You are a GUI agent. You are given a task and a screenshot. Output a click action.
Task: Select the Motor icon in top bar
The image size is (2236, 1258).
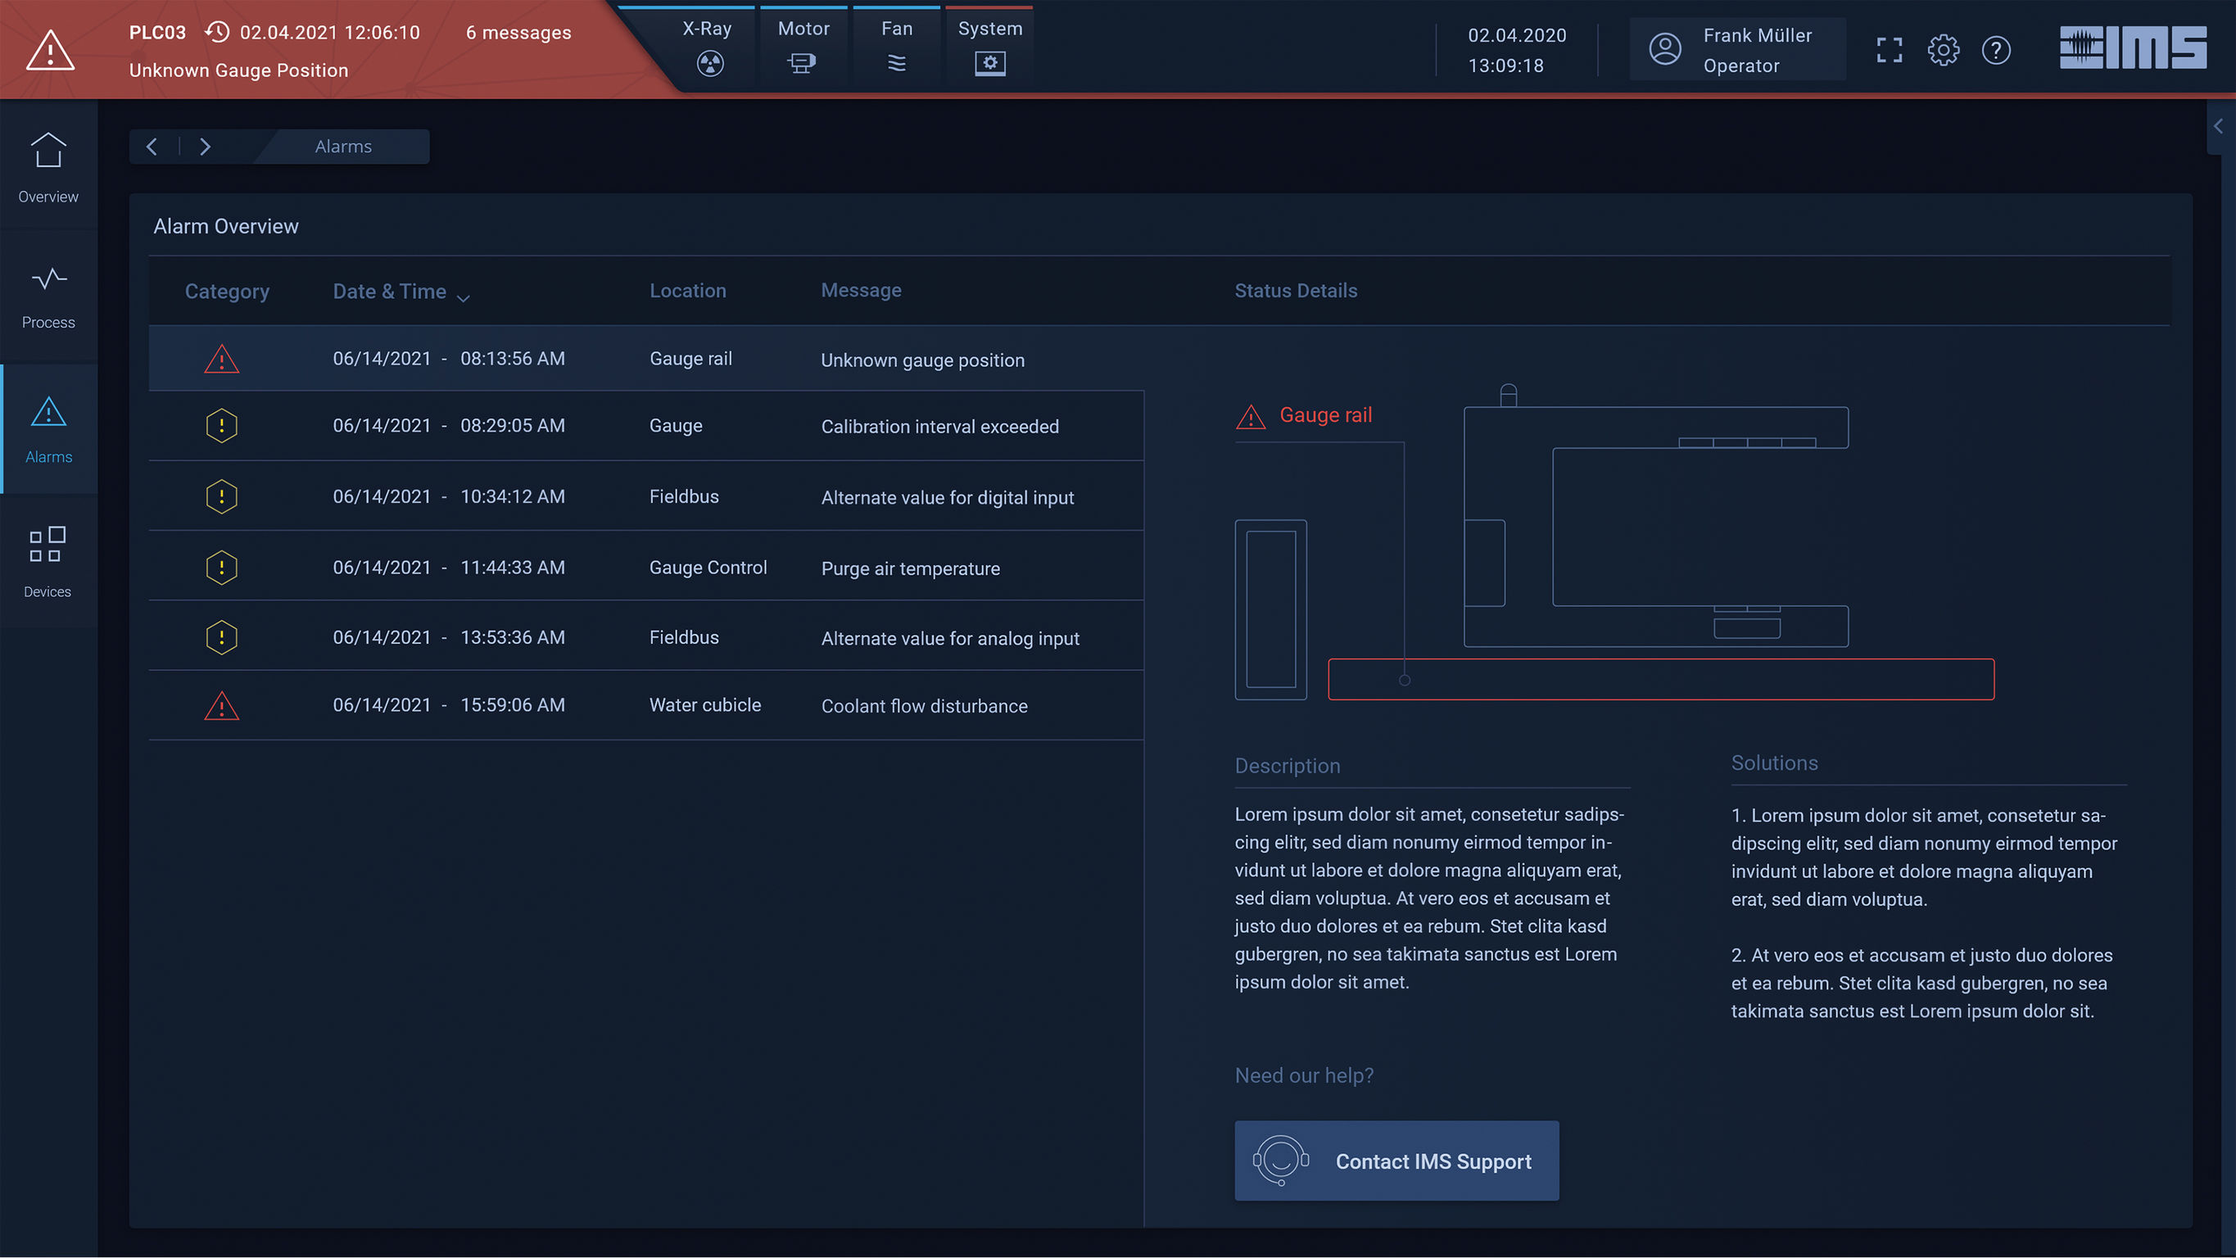803,62
